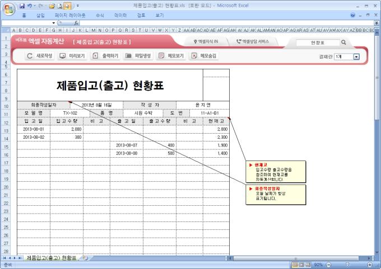The width and height of the screenshot is (381, 269).
Task: Select the drawing number cell 11-A1-B1
Action: tap(210, 113)
